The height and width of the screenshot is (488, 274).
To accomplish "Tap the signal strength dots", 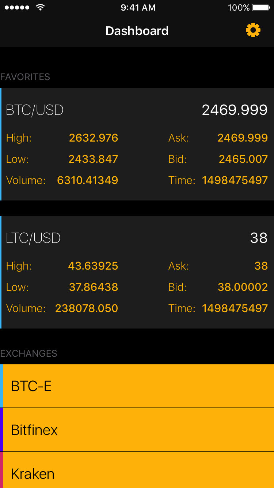I will [x=17, y=8].
